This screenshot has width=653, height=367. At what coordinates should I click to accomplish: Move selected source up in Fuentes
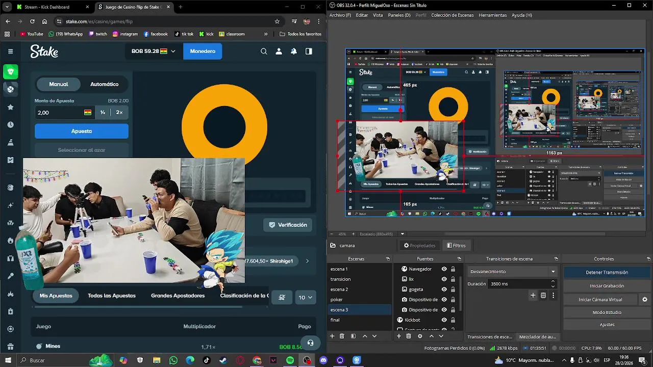tap(432, 336)
